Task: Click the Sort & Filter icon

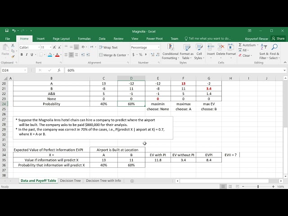Action: 263,52
